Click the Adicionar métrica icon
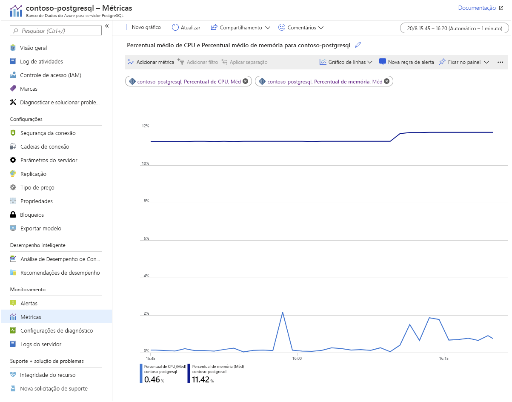Screen dimensions: 512x402 131,62
